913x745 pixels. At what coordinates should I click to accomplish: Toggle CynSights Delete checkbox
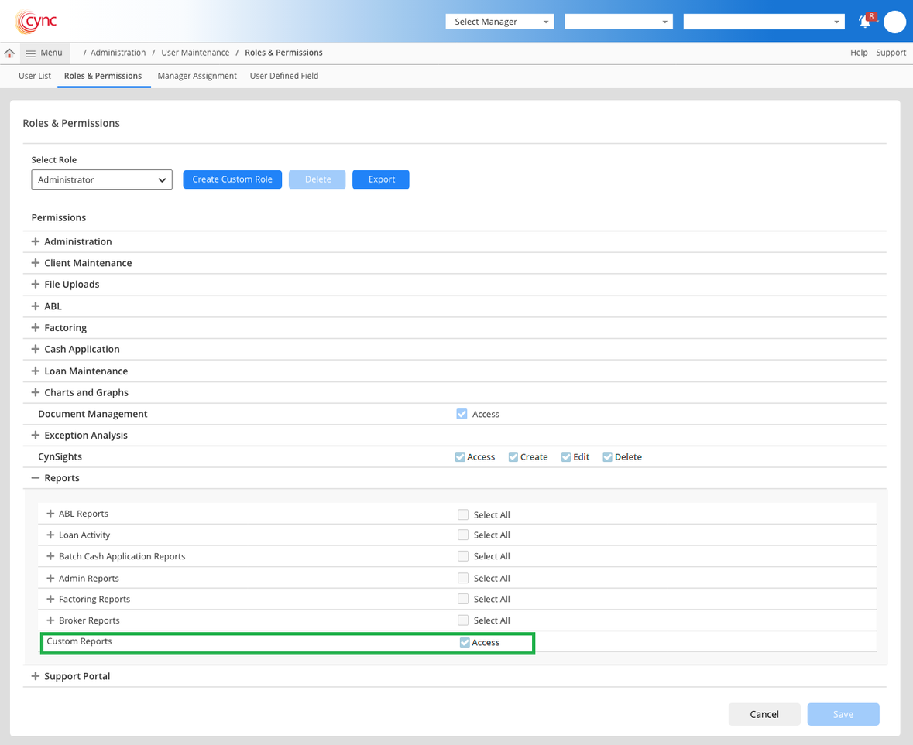608,457
